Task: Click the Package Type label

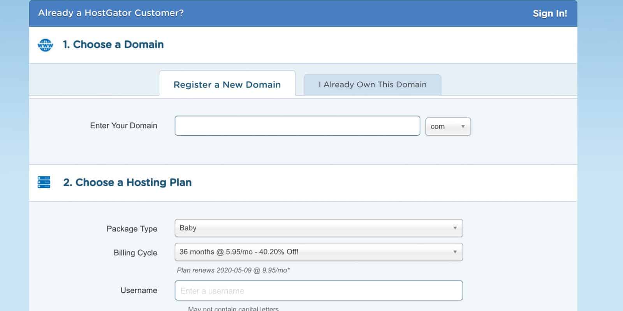Action: coord(132,229)
